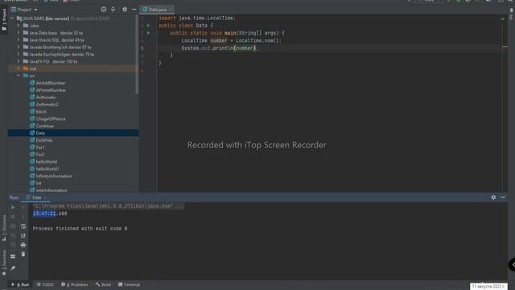515x290 pixels.
Task: Click the locate file target icon in Project panel
Action: (104, 10)
